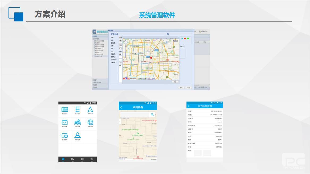Screen dimensions: 310x174
Task: Go back from 电子标签识别 screen
Action: coord(189,106)
